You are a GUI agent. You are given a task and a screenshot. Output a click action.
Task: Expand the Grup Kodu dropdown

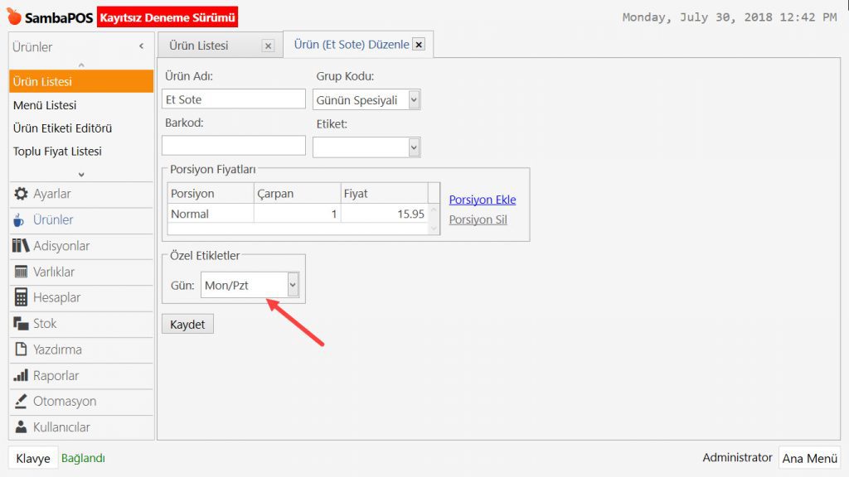click(x=414, y=100)
